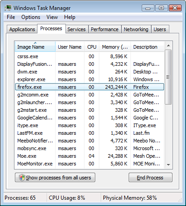Screen dimensions: 186x206
Task: Open the Options menu
Action: 31,17
